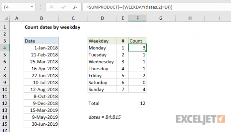231x132 pixels.
Task: Click the Enter checkmark formula icon
Action: [x=63, y=7]
